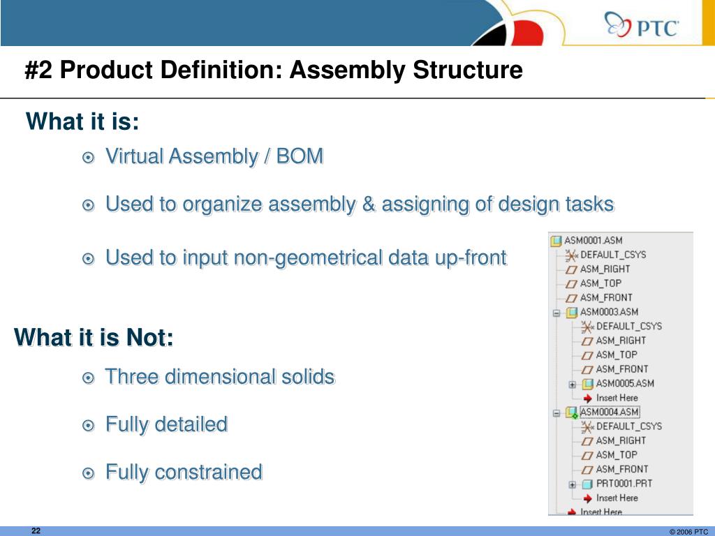Click the 'Virtual Assembly / BOM' bullet text
Image resolution: width=715 pixels, height=536 pixels.
click(x=214, y=156)
